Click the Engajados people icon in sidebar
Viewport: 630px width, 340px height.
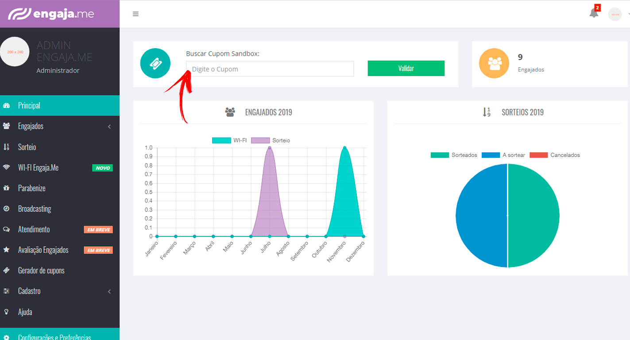[x=6, y=126]
